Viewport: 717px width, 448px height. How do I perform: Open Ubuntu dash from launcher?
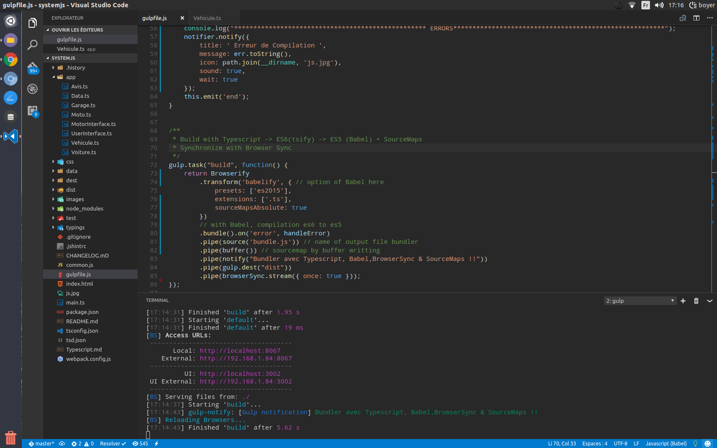tap(10, 21)
